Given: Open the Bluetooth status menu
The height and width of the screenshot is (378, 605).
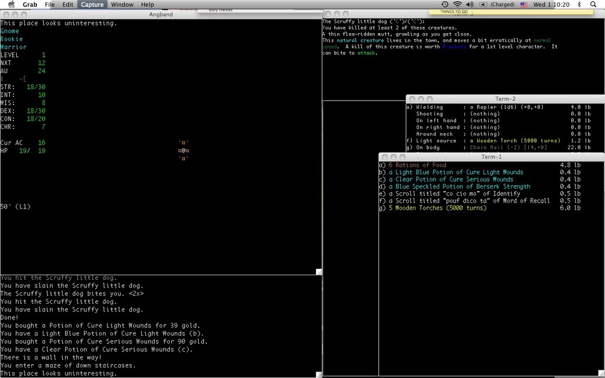Looking at the screenshot, I should 578,5.
